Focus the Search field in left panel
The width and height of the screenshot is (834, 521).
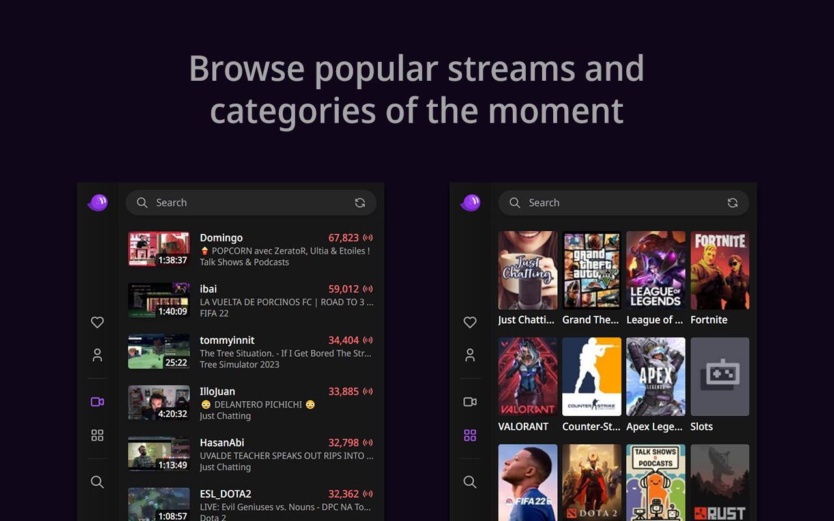click(x=251, y=203)
